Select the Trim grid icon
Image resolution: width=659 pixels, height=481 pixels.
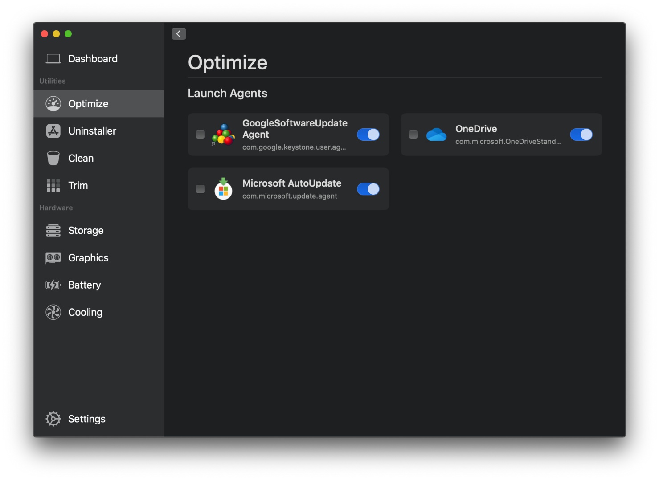pos(53,185)
